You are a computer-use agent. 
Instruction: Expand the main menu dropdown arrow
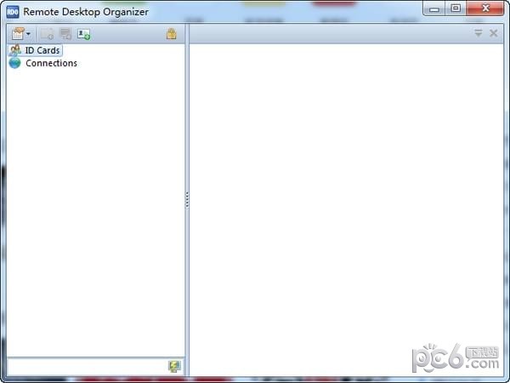pos(29,33)
